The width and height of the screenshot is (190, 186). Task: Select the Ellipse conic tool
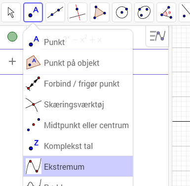pos(144,12)
